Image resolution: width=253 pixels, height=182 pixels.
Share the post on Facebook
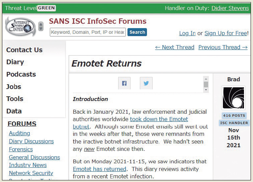tap(124, 83)
